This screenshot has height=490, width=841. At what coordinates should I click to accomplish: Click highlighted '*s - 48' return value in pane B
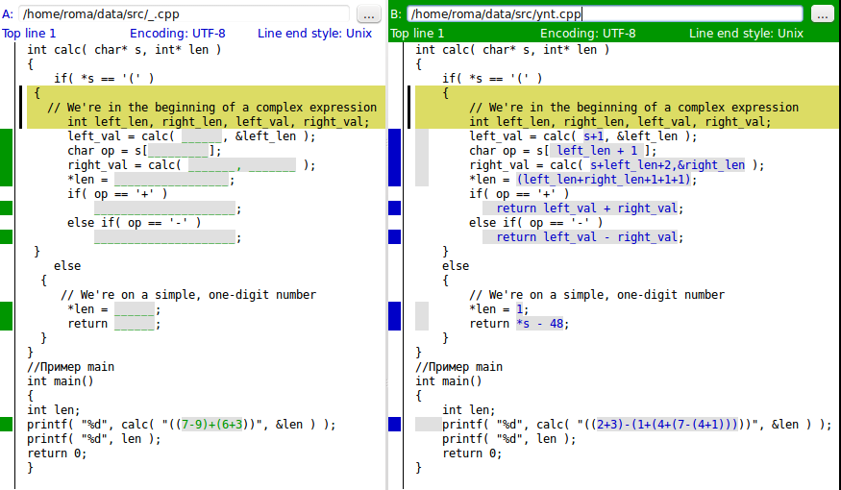542,324
